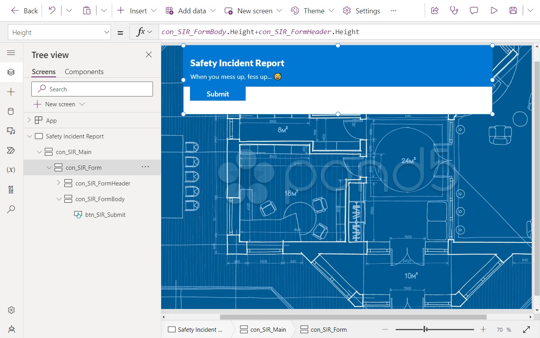
Task: Open the Comments pane
Action: point(474,11)
